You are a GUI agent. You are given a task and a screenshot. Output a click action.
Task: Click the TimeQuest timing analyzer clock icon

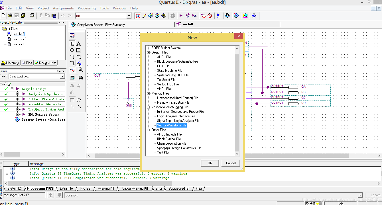pos(210,16)
